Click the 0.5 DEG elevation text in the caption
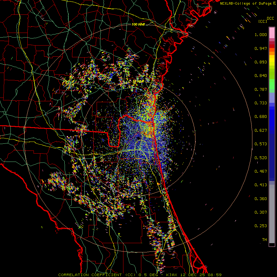Viewport: 277px width, 277px height. (148, 275)
